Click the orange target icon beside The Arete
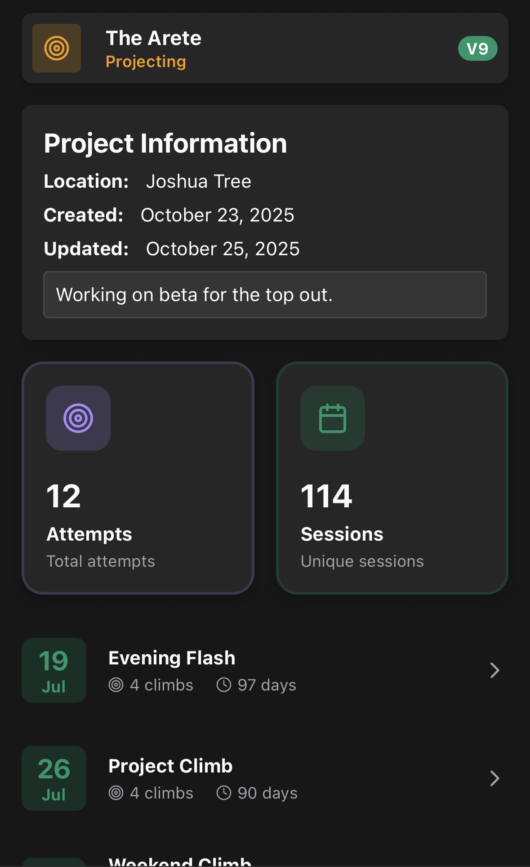This screenshot has width=530, height=867. pyautogui.click(x=57, y=48)
